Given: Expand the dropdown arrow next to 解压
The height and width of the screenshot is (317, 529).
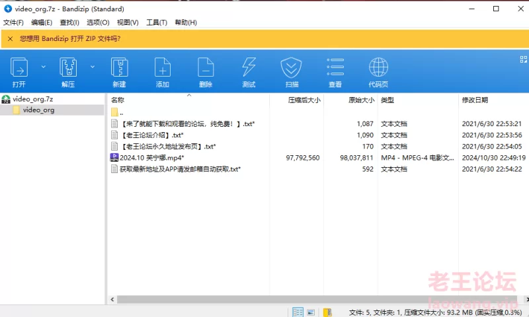Looking at the screenshot, I should click(93, 67).
